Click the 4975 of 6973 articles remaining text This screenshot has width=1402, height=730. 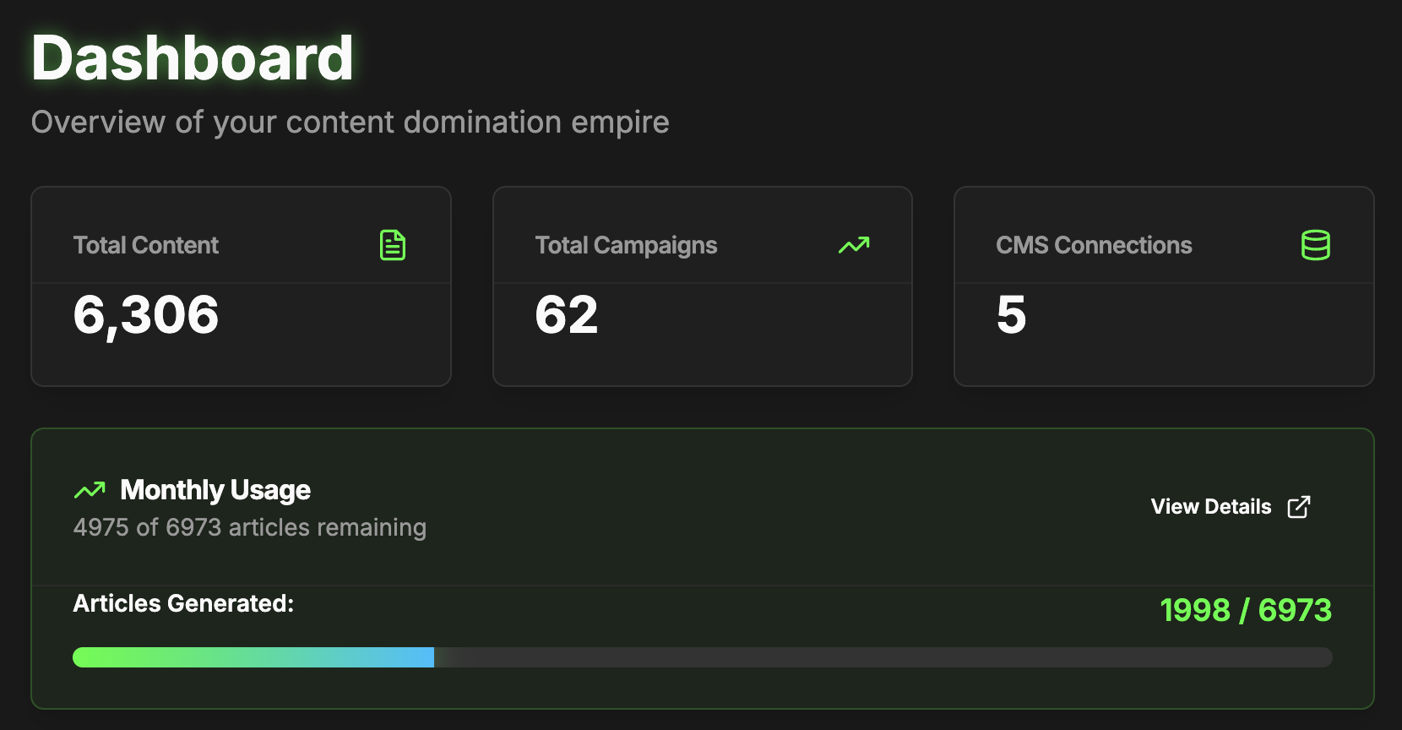[x=250, y=527]
